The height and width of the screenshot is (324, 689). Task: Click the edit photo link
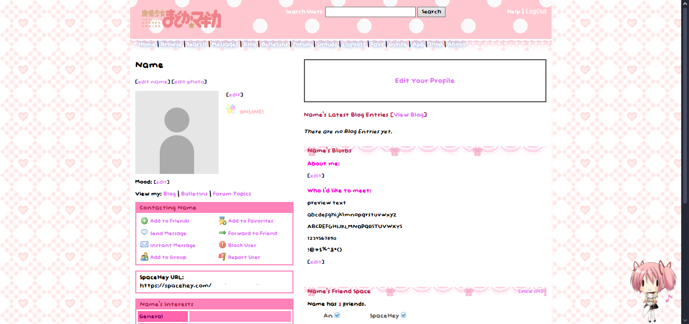tap(189, 82)
